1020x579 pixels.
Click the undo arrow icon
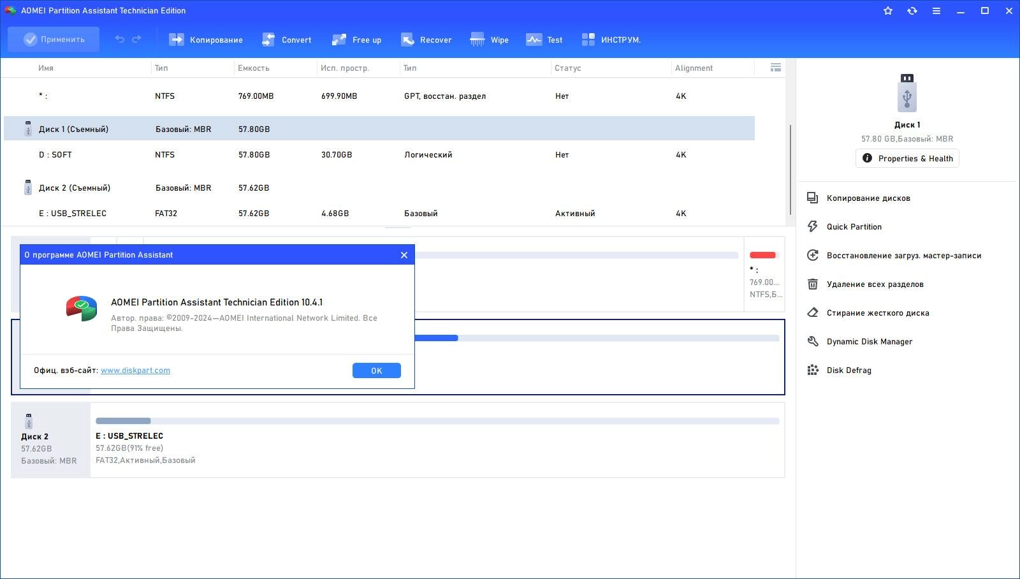tap(119, 40)
